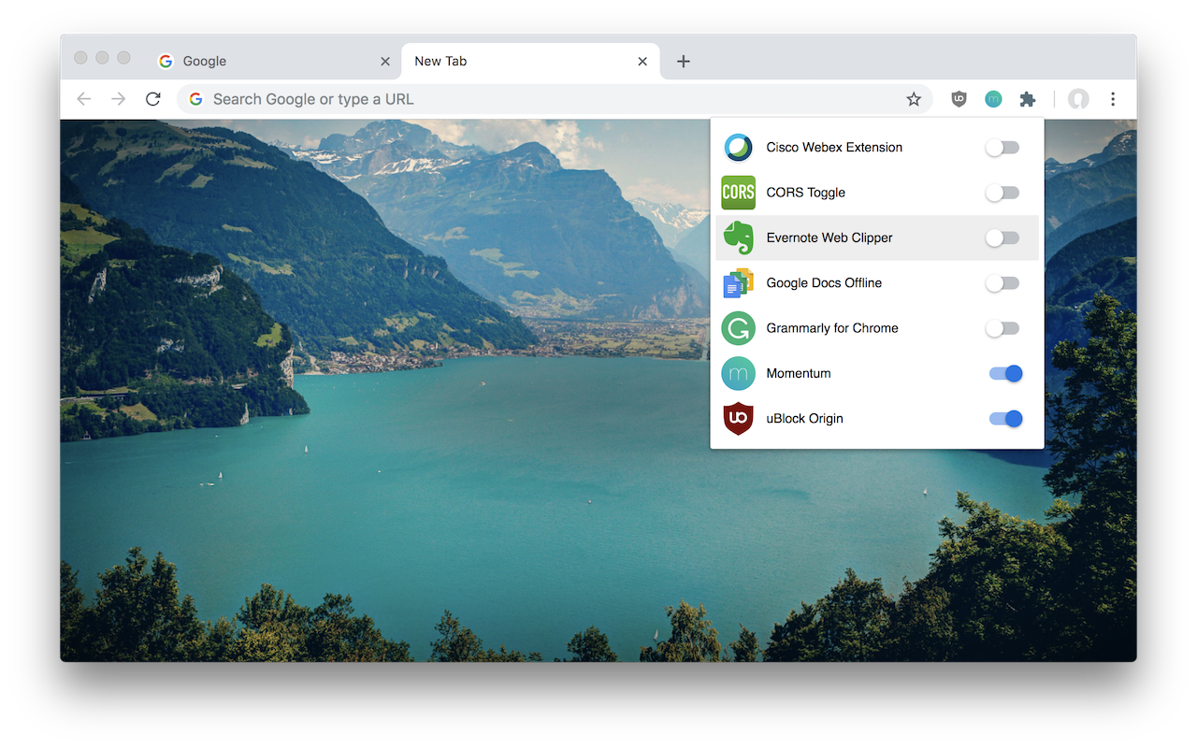Minimize the Chrome window

click(x=102, y=58)
